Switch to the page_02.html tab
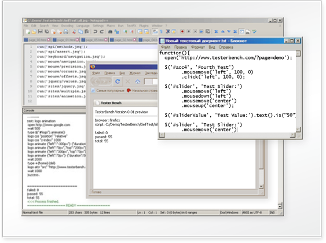 [123, 40]
